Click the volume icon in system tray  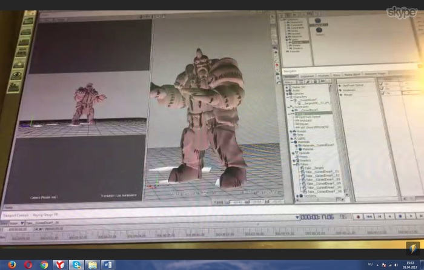click(x=396, y=265)
